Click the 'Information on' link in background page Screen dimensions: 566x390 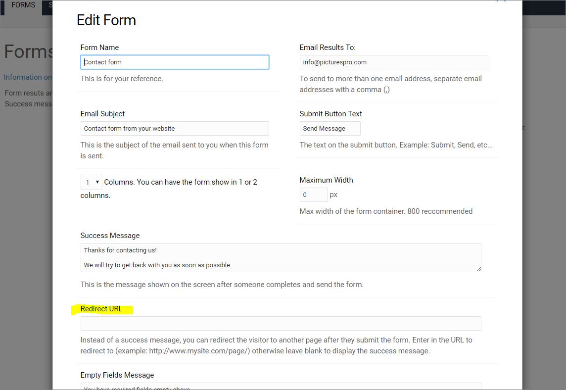pyautogui.click(x=28, y=77)
